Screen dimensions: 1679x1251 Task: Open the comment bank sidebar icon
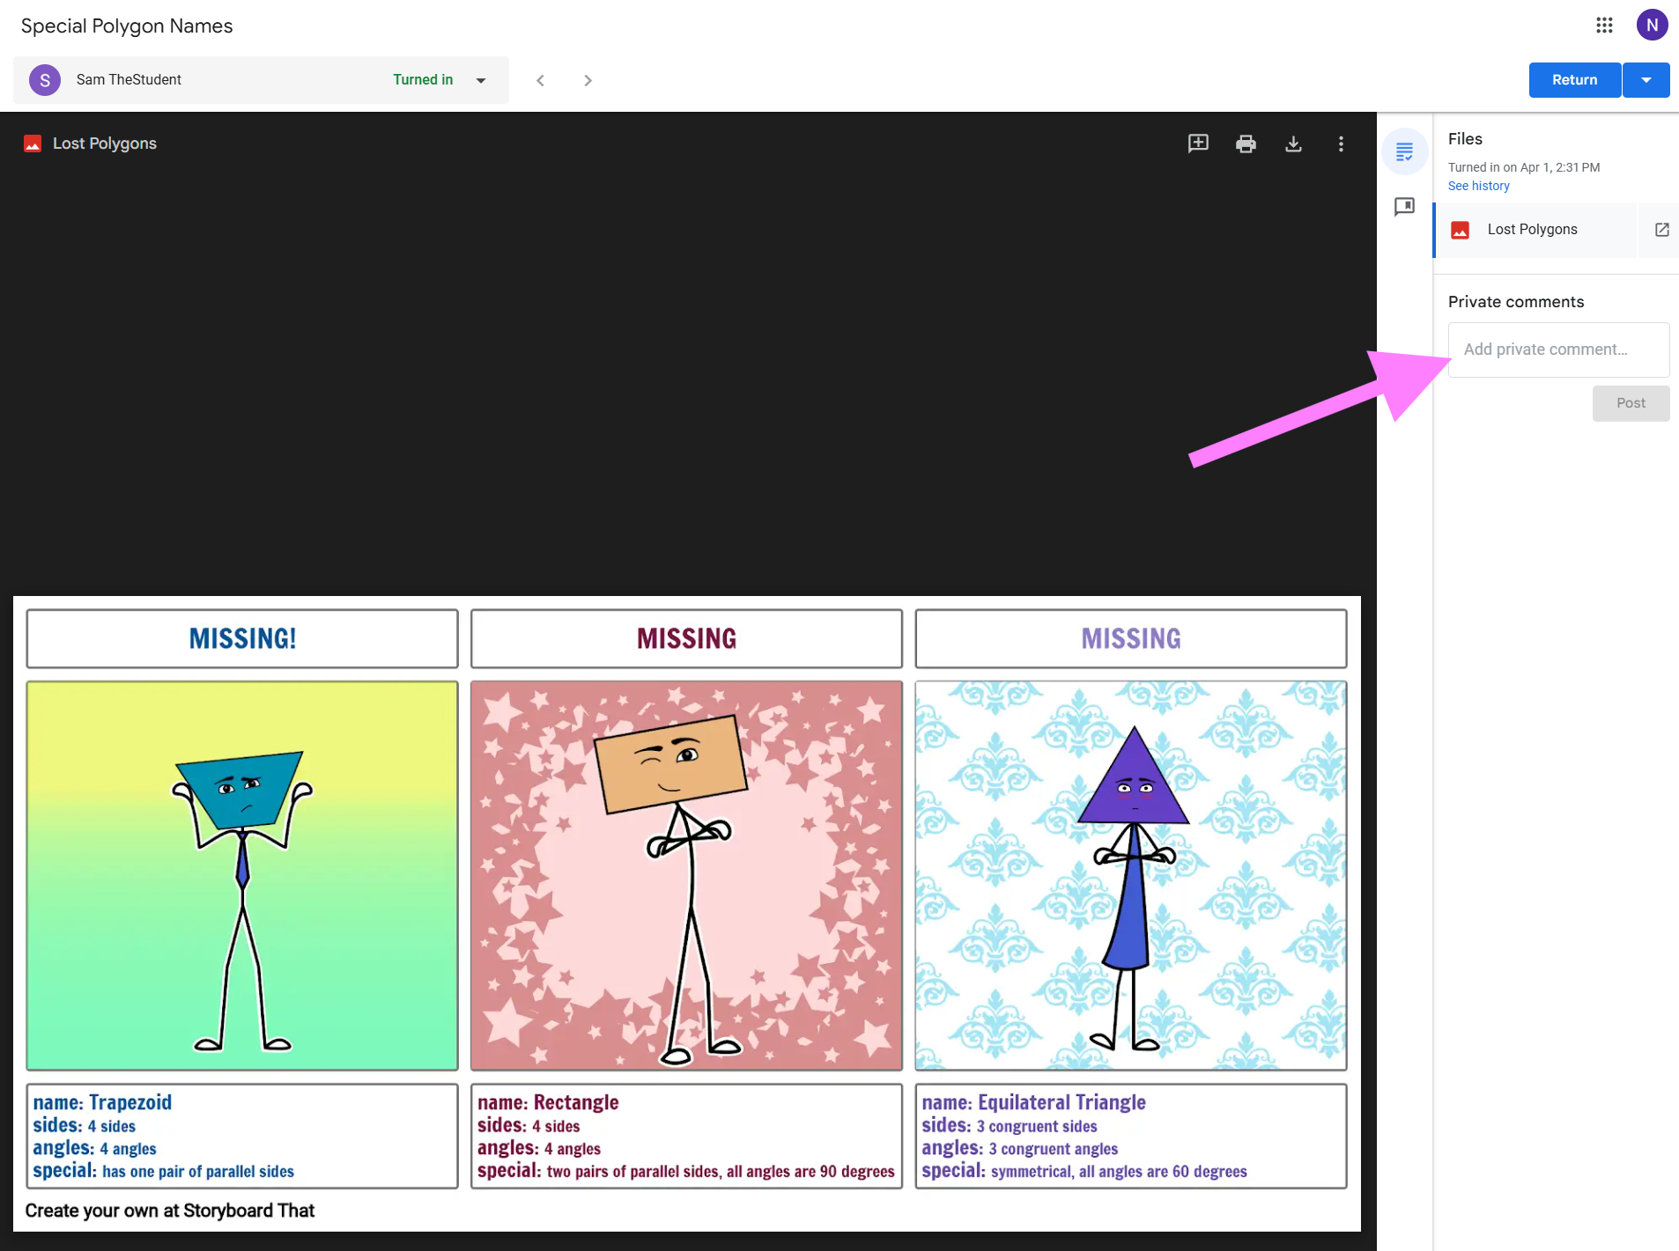1404,207
